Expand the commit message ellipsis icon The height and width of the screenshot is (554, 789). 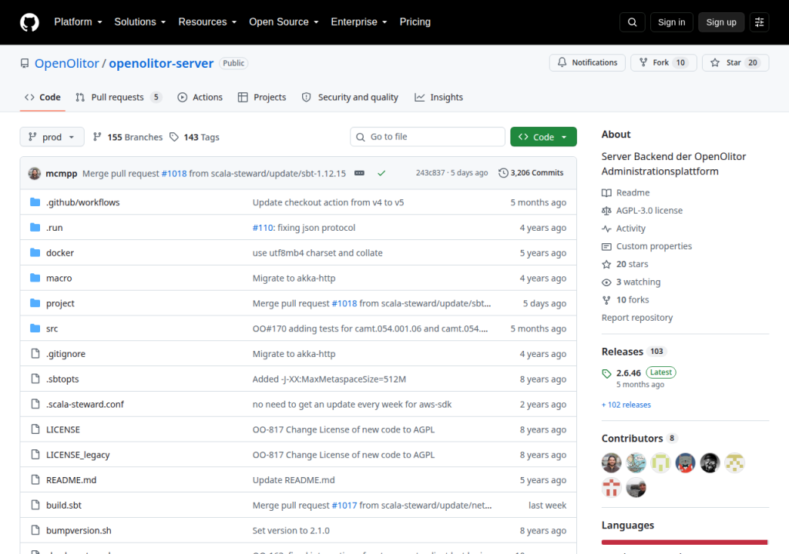359,173
